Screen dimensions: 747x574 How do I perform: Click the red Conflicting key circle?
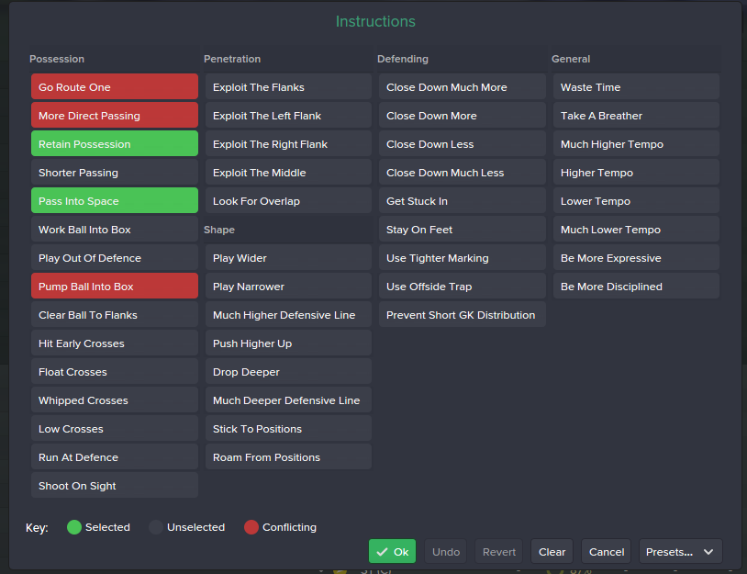(x=251, y=527)
